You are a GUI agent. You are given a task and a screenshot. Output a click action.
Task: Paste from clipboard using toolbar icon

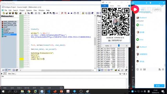coord(32,13)
